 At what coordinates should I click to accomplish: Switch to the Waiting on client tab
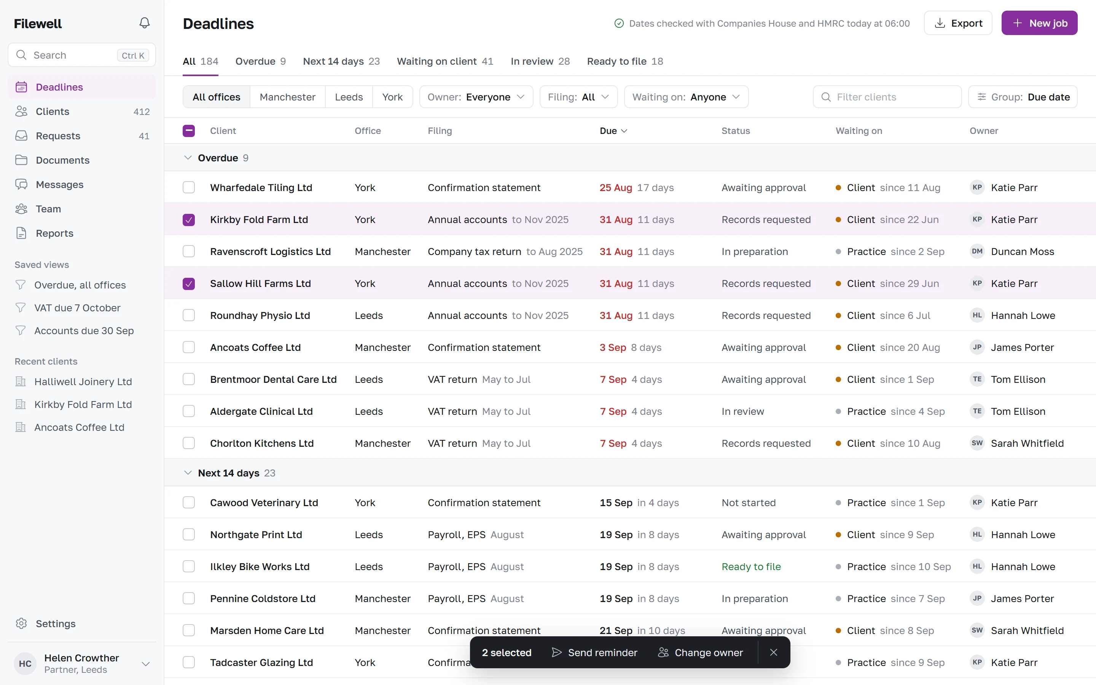tap(445, 61)
